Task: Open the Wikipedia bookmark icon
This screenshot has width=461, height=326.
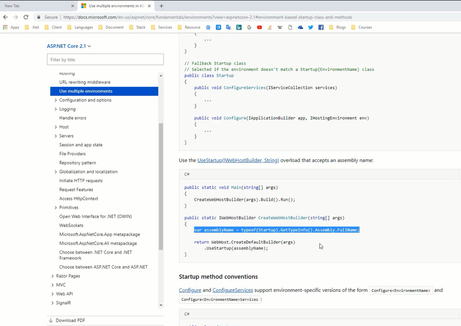Action: 280,27
